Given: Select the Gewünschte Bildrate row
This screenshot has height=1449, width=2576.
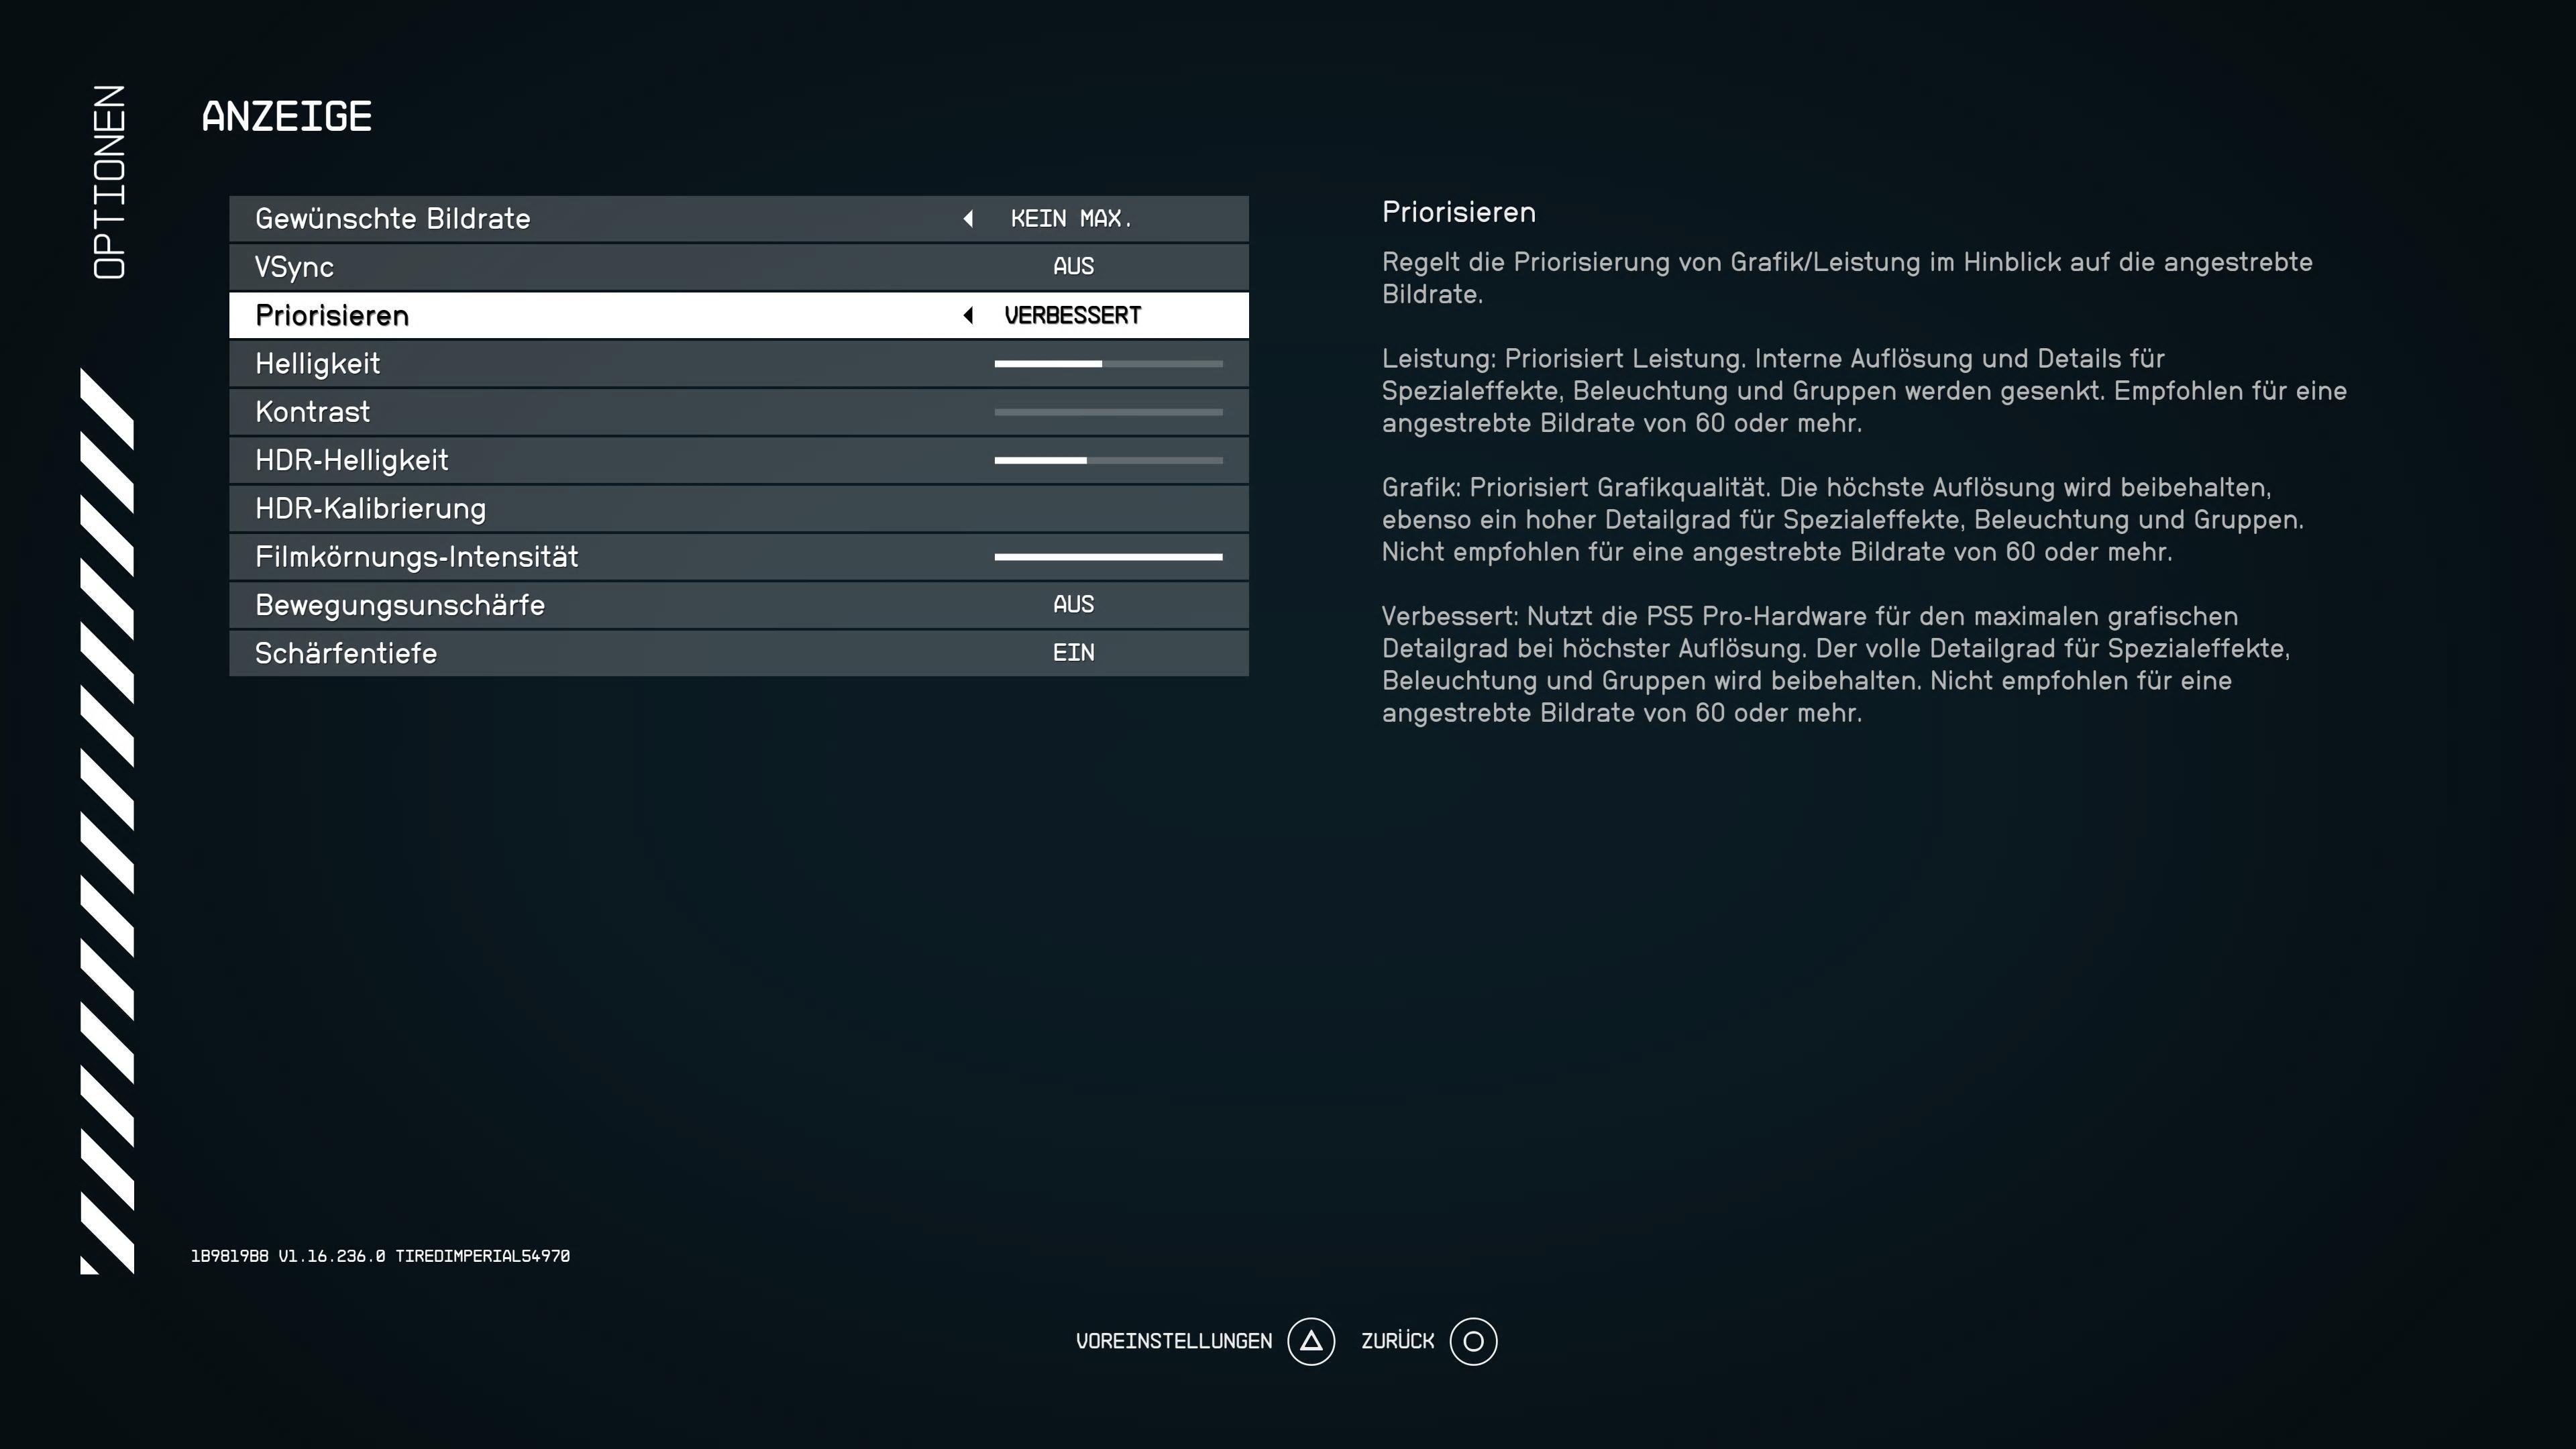Looking at the screenshot, I should click(x=392, y=218).
